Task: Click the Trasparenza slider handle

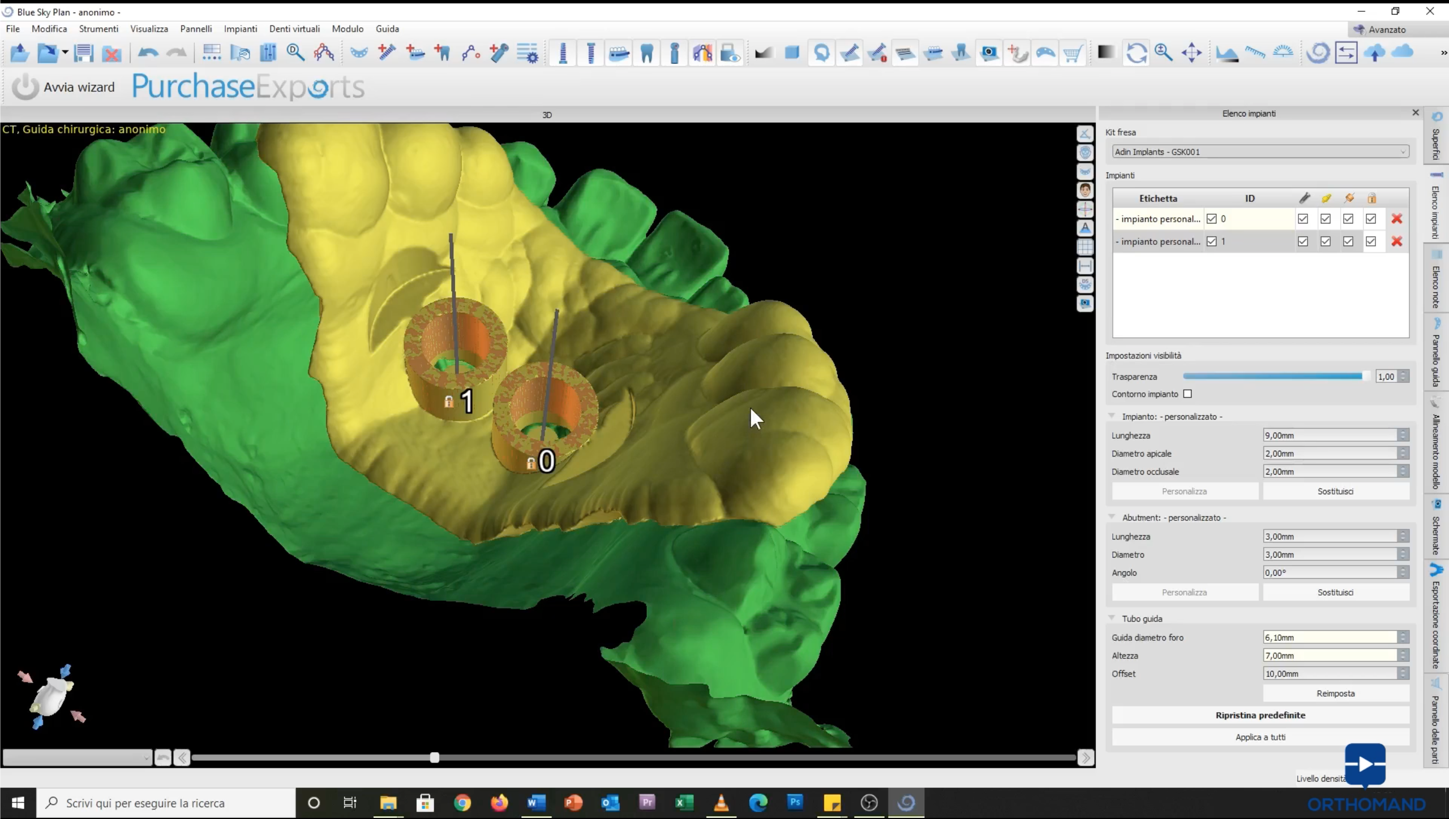Action: [1365, 376]
